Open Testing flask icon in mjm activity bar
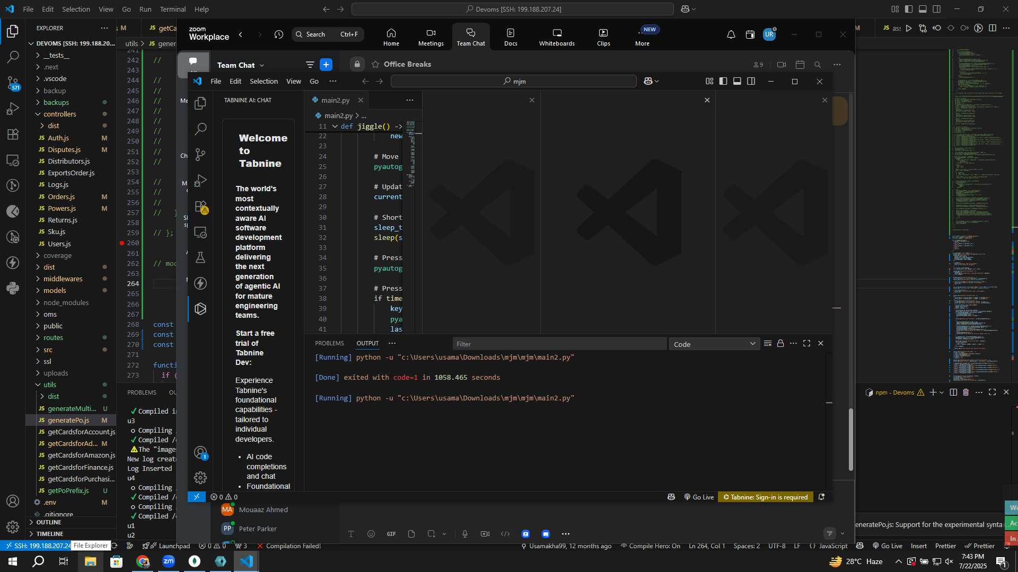This screenshot has height=572, width=1018. click(200, 257)
